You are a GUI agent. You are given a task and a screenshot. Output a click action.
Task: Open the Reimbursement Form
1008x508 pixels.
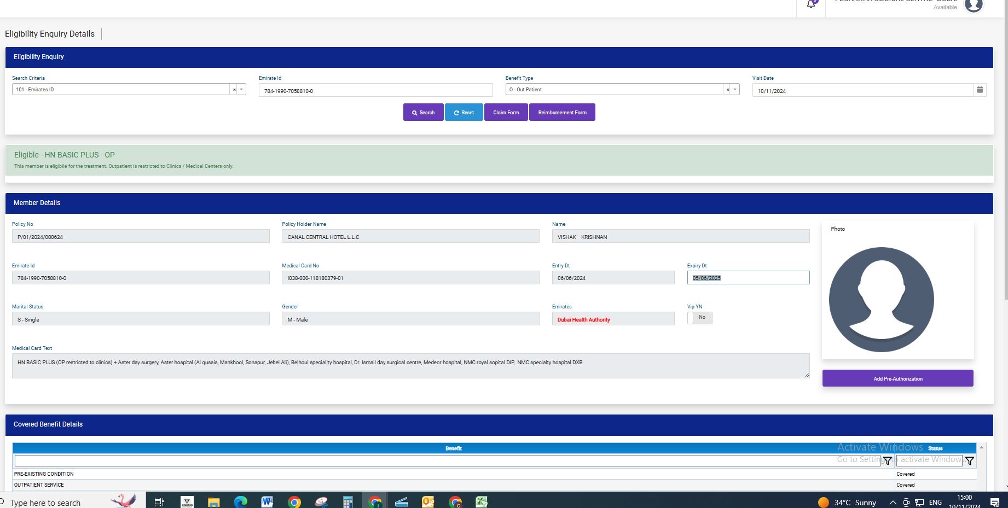tap(562, 113)
